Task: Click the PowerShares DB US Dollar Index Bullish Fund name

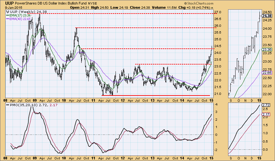Action: pos(51,3)
